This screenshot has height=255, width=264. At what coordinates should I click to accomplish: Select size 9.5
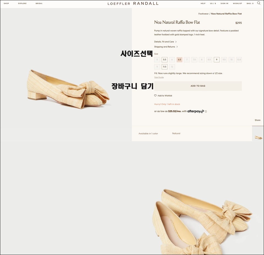click(x=224, y=59)
